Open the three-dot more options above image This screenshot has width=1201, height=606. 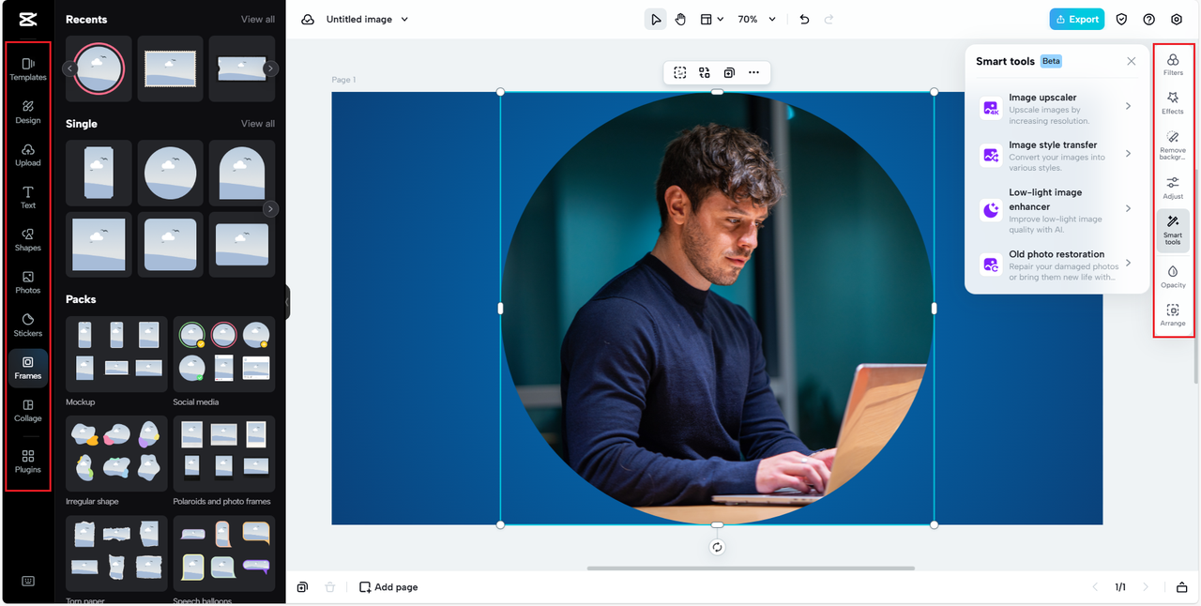(x=753, y=72)
